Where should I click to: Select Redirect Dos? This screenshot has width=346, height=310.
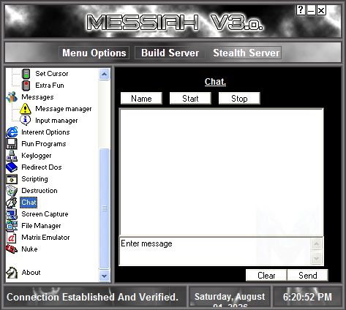[42, 167]
